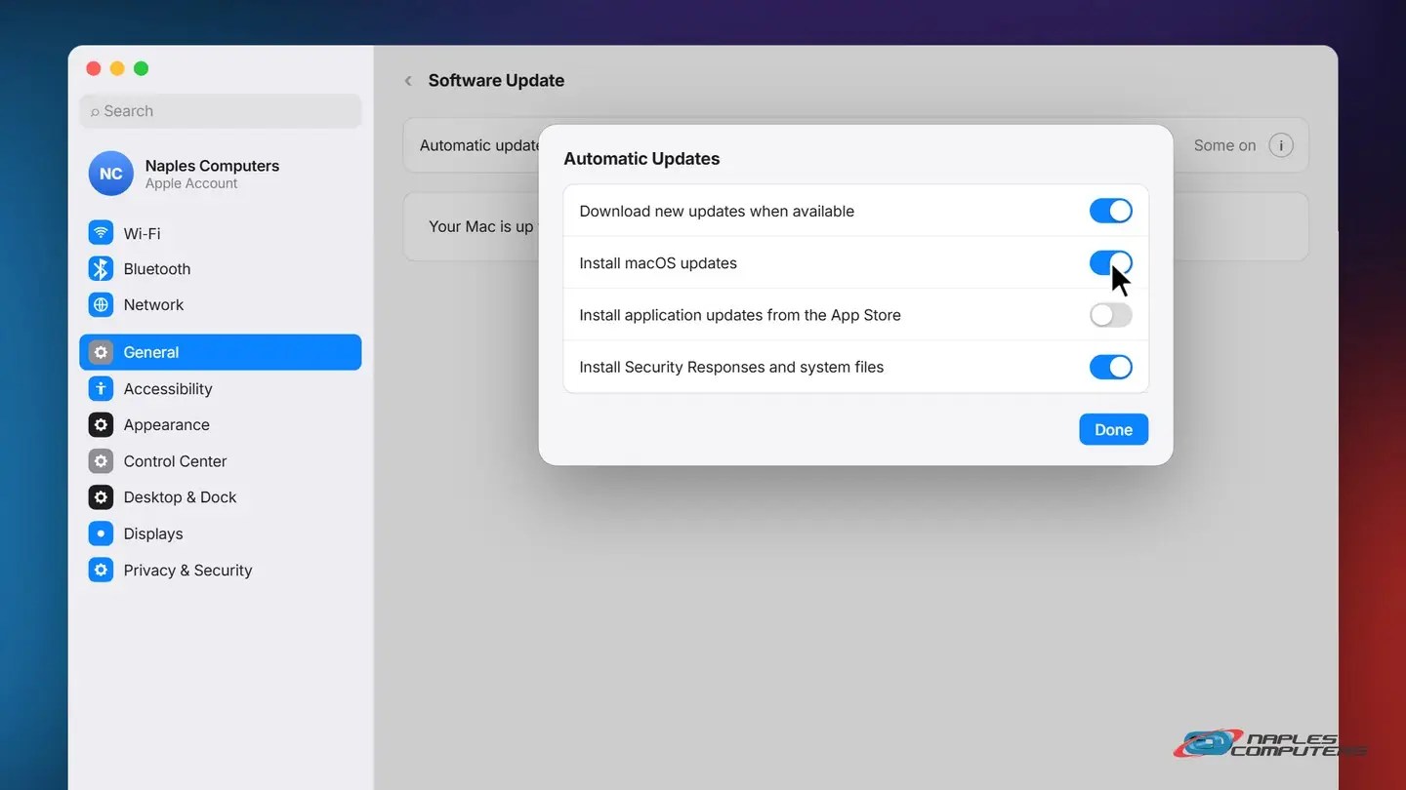Click the Accessibility icon in sidebar
This screenshot has height=790, width=1406.
101,388
